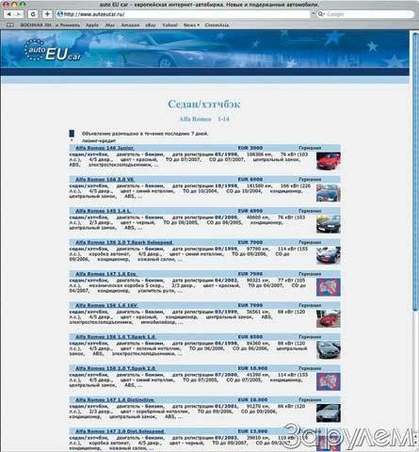This screenshot has height=452, width=419.
Task: Click the red Alfa Romeo 146 Junior thumbnail
Action: [x=328, y=161]
